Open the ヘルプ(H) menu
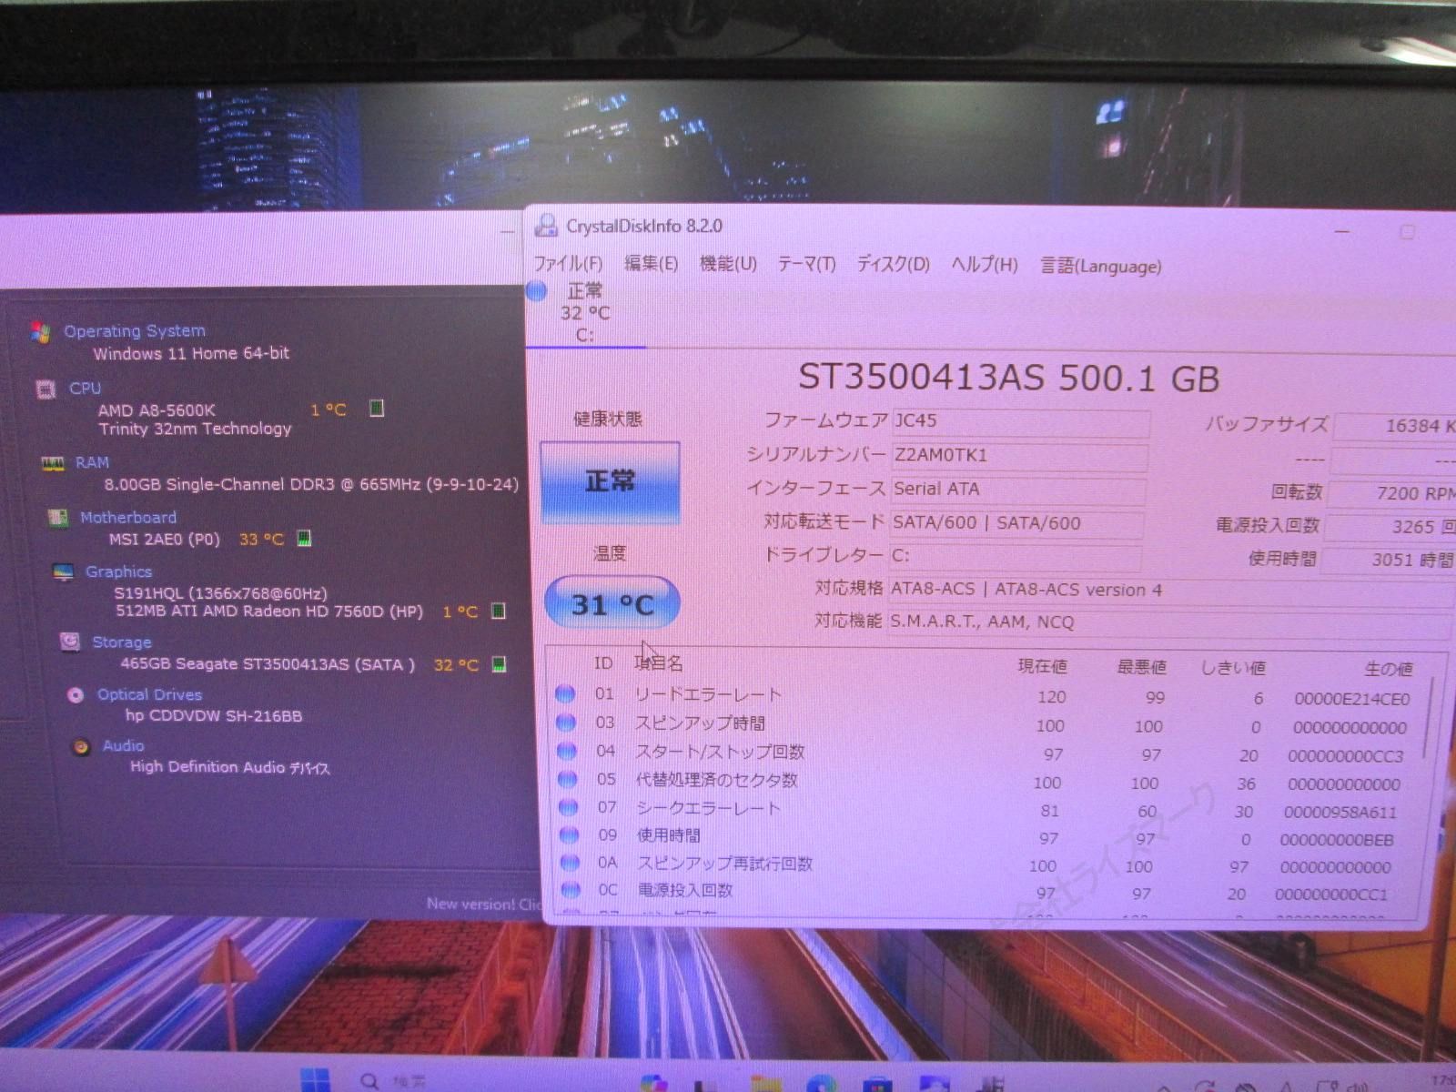This screenshot has height=1092, width=1456. point(985,265)
